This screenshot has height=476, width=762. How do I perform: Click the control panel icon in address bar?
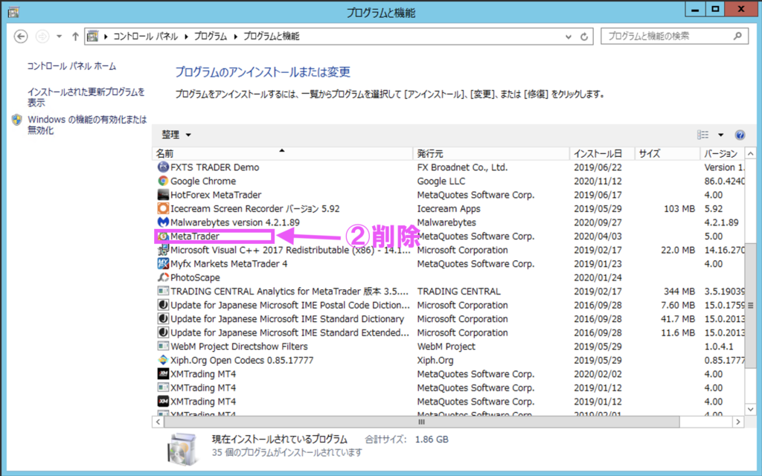(93, 36)
